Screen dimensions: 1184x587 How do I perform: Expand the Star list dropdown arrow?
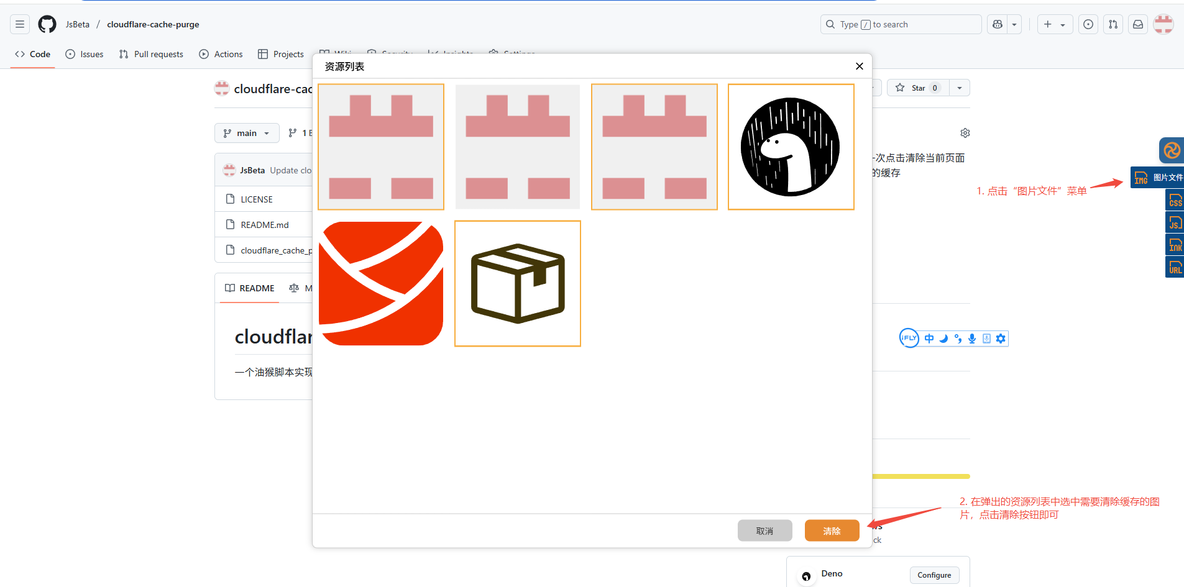(x=960, y=88)
